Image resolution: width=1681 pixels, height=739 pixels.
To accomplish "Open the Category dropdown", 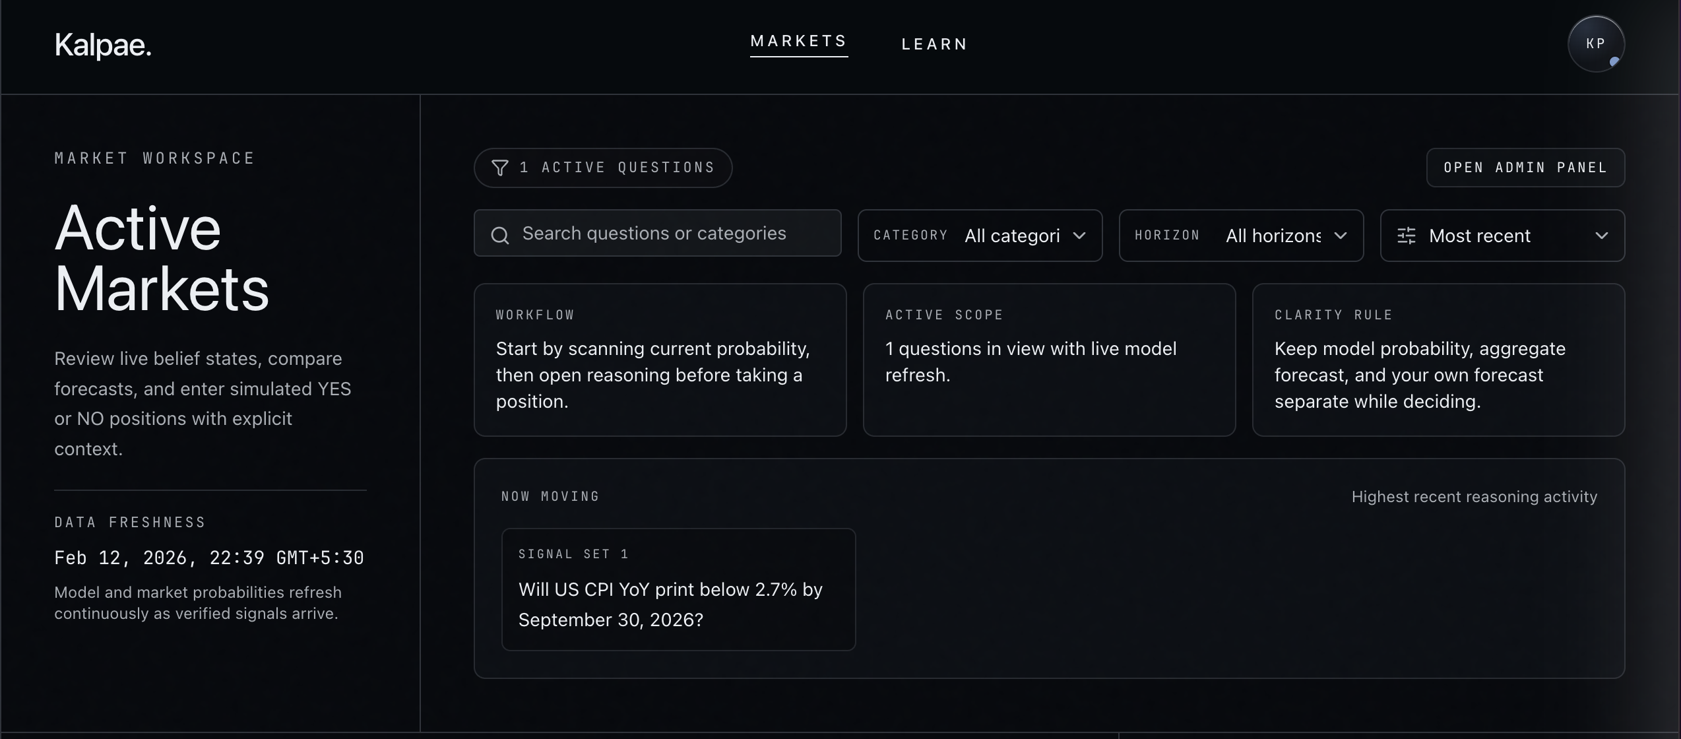I will 980,236.
